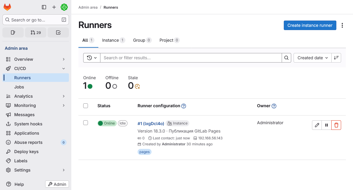Switch to the Instance tab
The width and height of the screenshot is (353, 190).
113,40
